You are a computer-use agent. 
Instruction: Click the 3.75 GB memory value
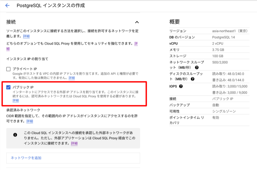click(218, 50)
